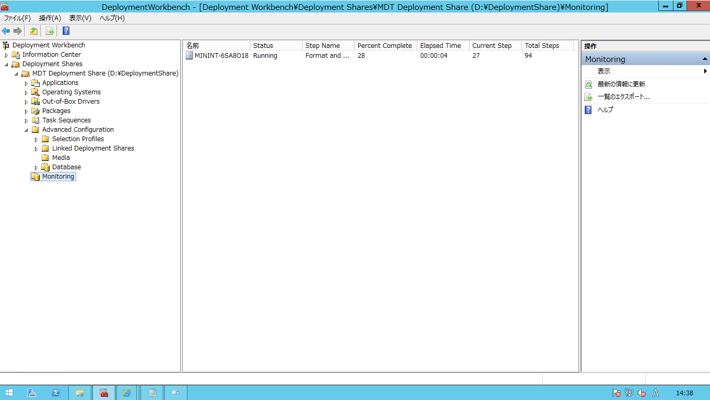Sort by the Percent Complete column header
The width and height of the screenshot is (710, 400).
(386, 46)
